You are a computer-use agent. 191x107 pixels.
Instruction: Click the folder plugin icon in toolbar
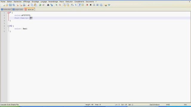(106, 5)
